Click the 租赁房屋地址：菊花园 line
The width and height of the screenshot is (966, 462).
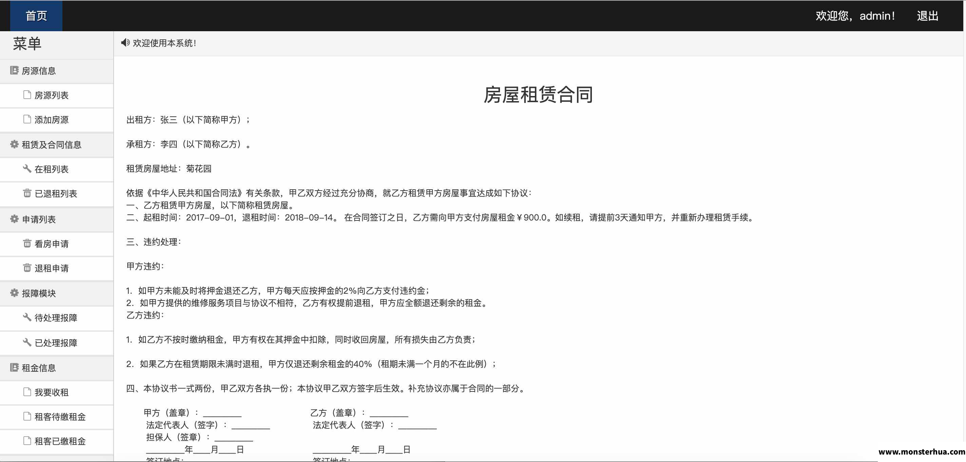169,169
